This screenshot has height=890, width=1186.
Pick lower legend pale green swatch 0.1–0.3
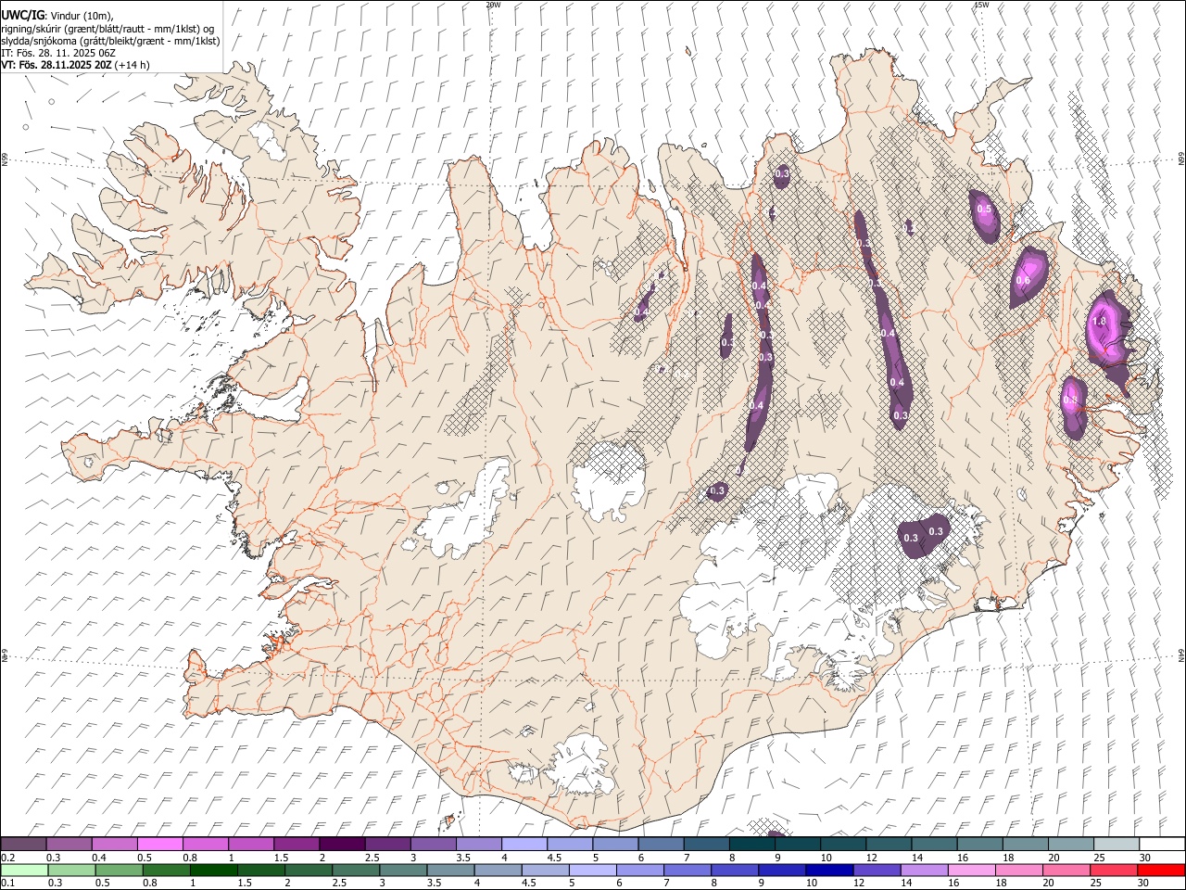point(24,870)
